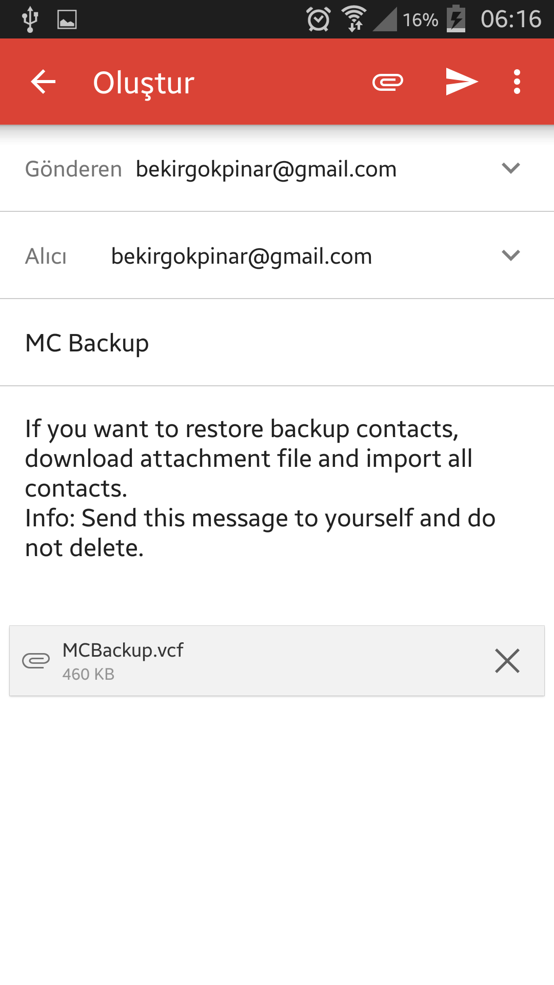Tap the MC Backup subject field
Viewport: 554px width, 985px height.
pos(87,343)
